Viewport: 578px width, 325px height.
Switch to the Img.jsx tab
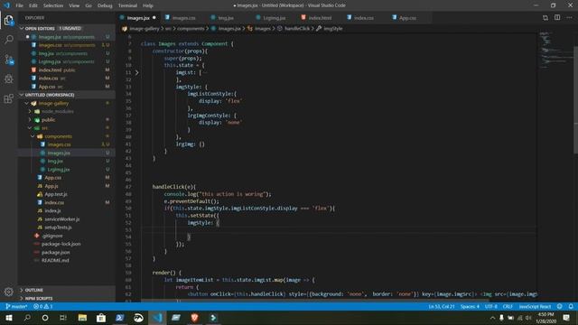[x=225, y=18]
